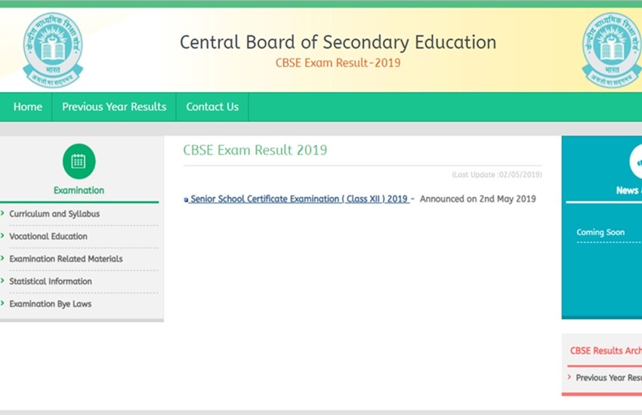Click the CBSE logo on the header's left
Viewport: 642px width, 415px height.
52,50
